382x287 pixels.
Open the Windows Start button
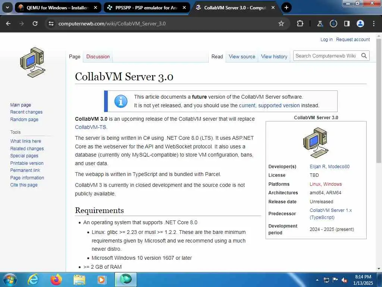pos(9,280)
